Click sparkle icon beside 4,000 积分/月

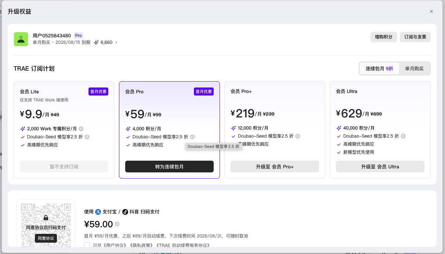[x=128, y=129]
